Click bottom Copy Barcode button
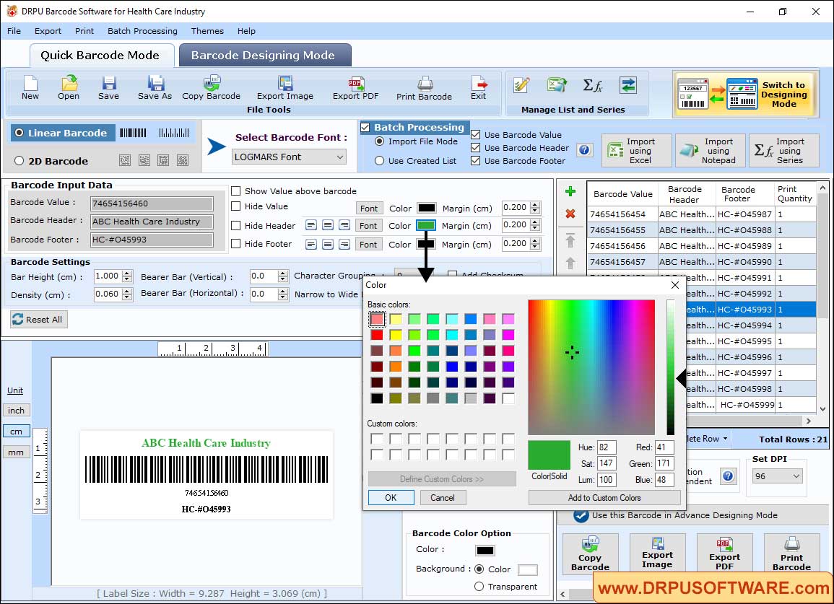 [x=590, y=554]
